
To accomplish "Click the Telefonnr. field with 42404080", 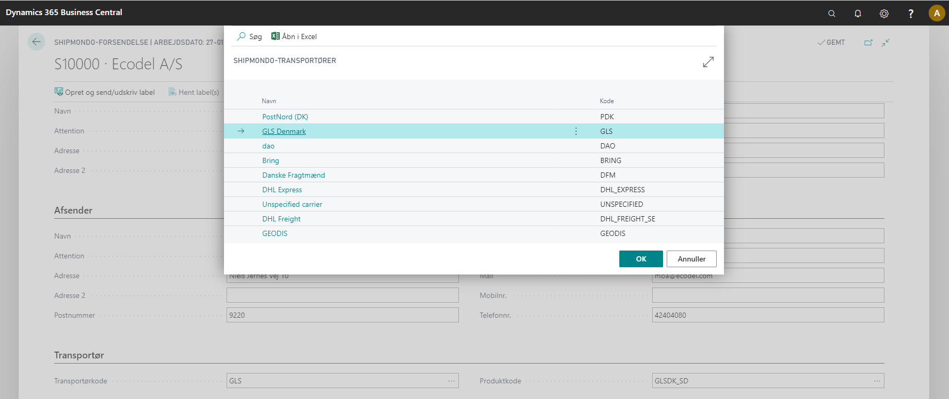I will coord(768,315).
